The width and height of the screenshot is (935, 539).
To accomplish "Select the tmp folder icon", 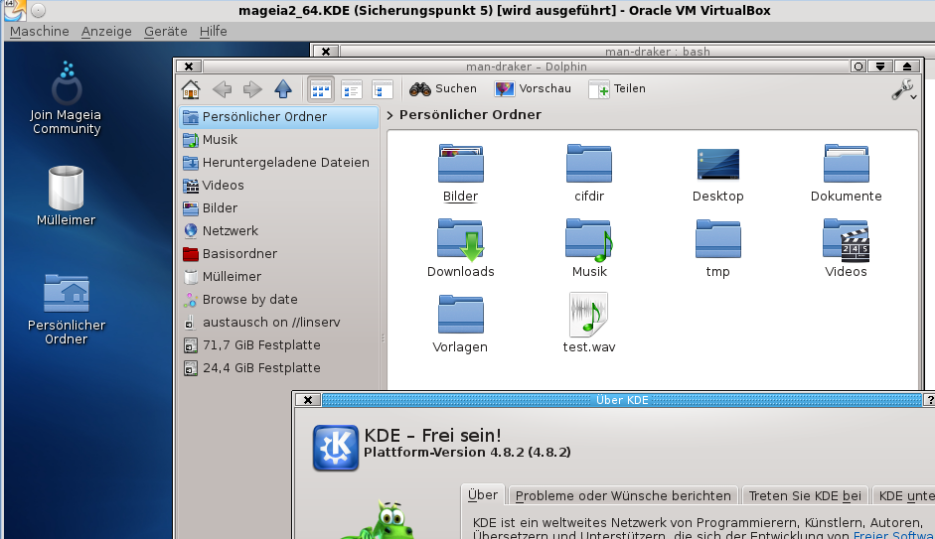I will [x=718, y=248].
